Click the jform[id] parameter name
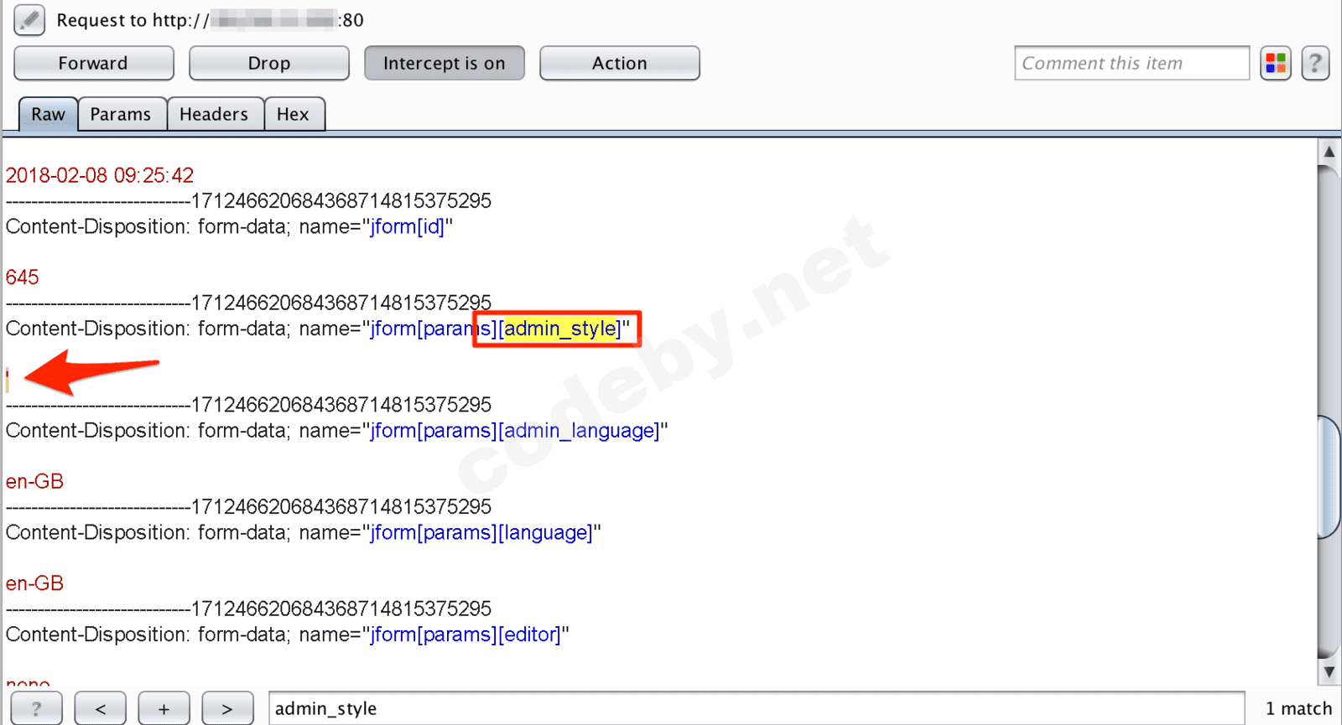 408,226
